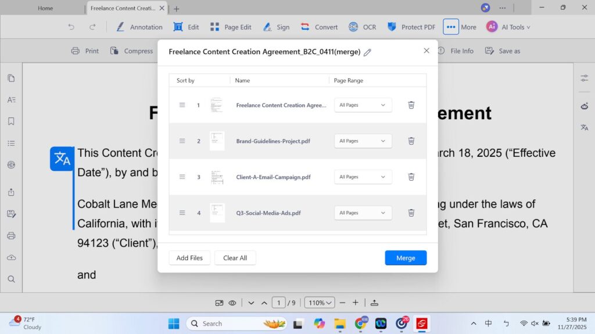595x334 pixels.
Task: Toggle the eye view mode icon
Action: tap(232, 303)
